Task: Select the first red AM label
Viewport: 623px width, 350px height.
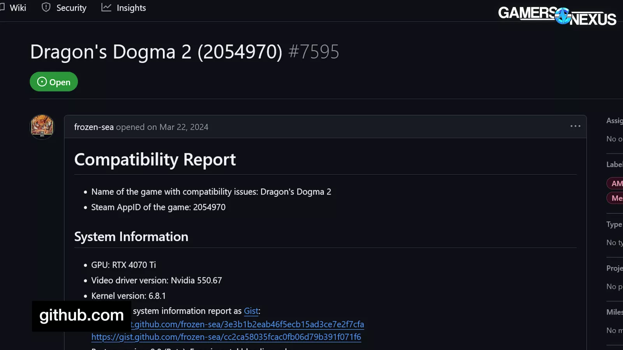Action: tap(616, 184)
